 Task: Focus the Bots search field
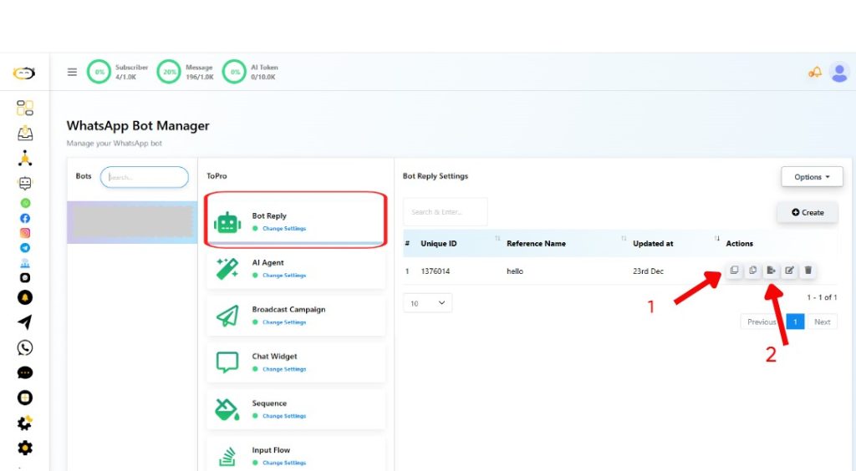point(145,177)
